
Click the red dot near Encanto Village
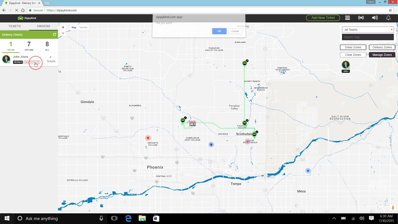point(148,138)
